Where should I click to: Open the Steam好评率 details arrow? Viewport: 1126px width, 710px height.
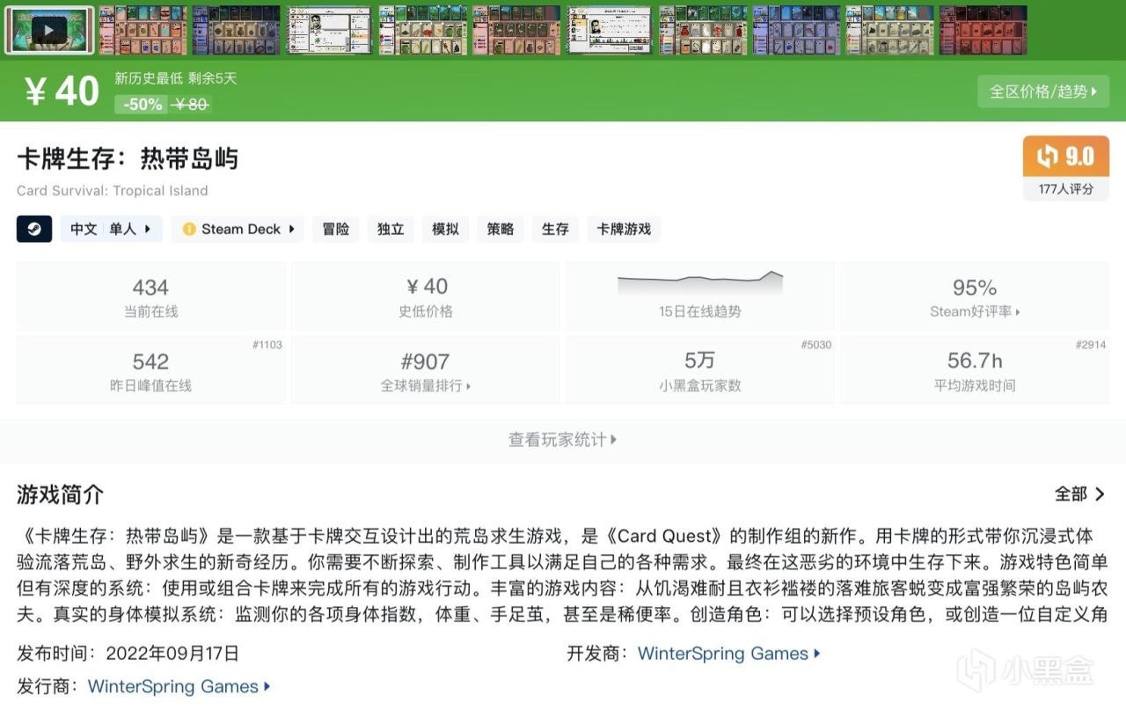click(x=1018, y=311)
